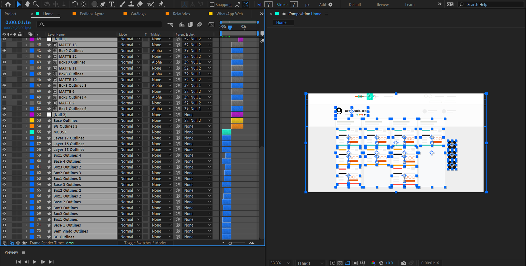The height and width of the screenshot is (266, 526).
Task: Open TrkMat dropdown for Box9 Outlines
Action: pos(161,50)
